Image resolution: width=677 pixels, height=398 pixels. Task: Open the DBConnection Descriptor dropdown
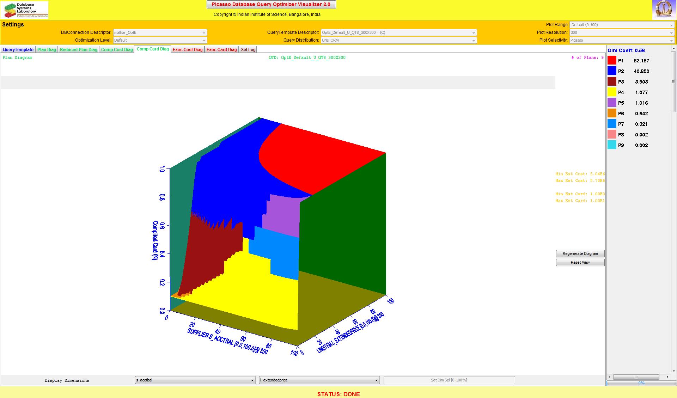(x=160, y=32)
